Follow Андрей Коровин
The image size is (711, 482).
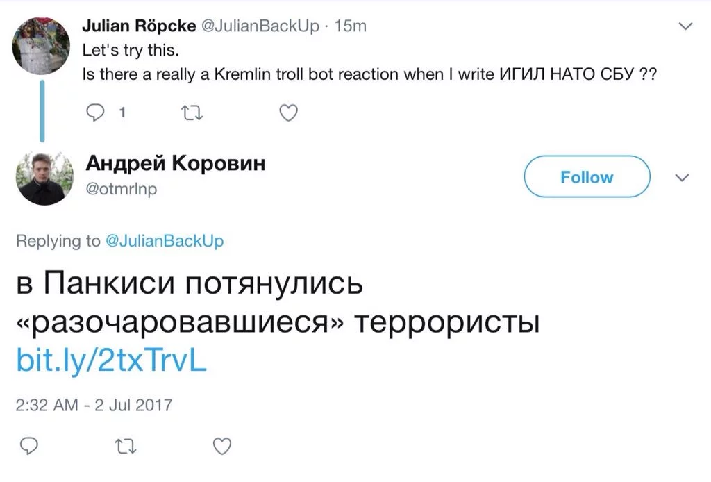pyautogui.click(x=587, y=178)
